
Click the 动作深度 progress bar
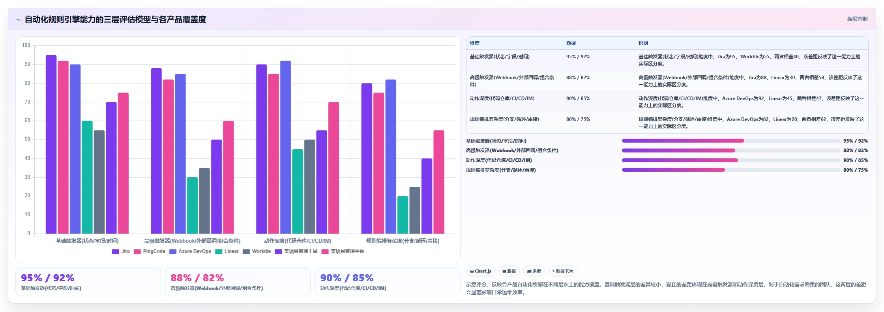tap(731, 160)
